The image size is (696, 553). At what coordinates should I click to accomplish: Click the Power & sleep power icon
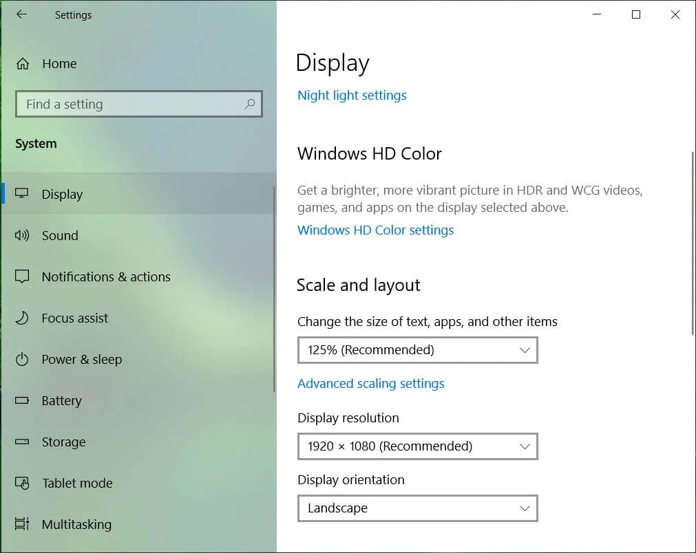(x=22, y=359)
